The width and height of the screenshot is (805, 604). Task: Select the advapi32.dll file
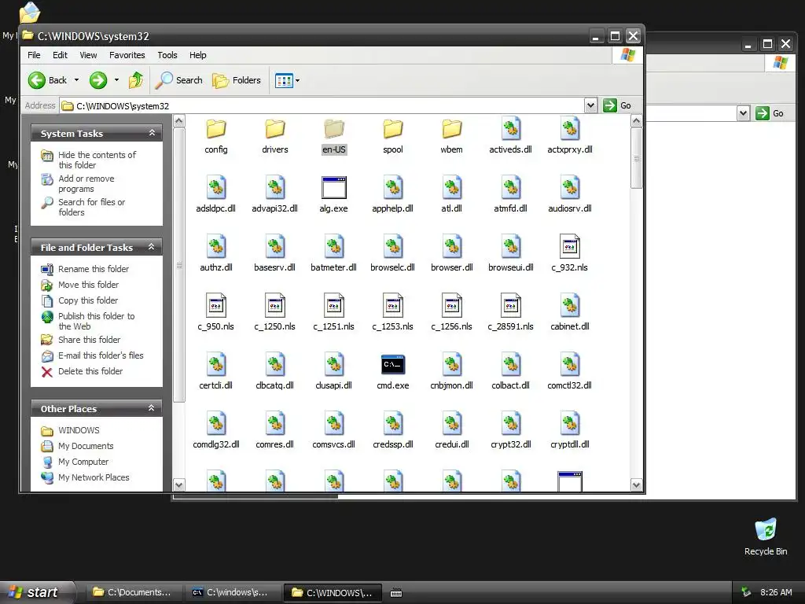[274, 195]
